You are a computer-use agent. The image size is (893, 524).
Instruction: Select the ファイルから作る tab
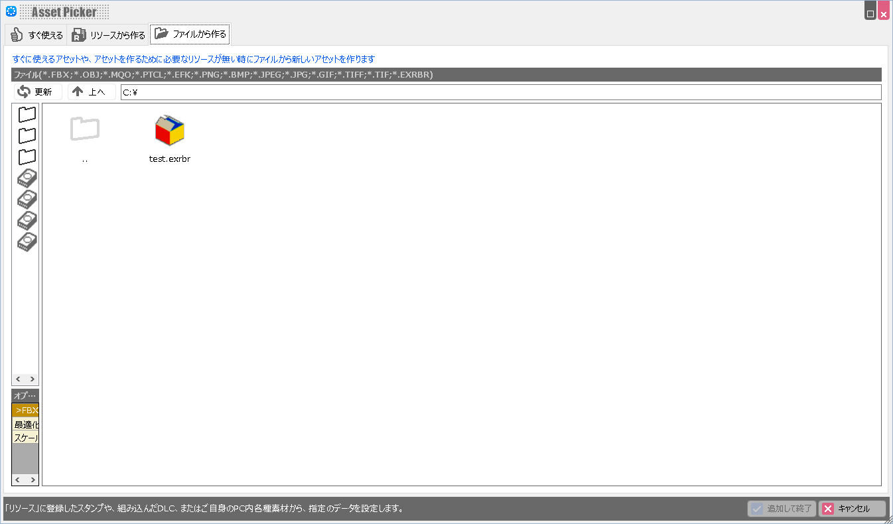click(190, 34)
